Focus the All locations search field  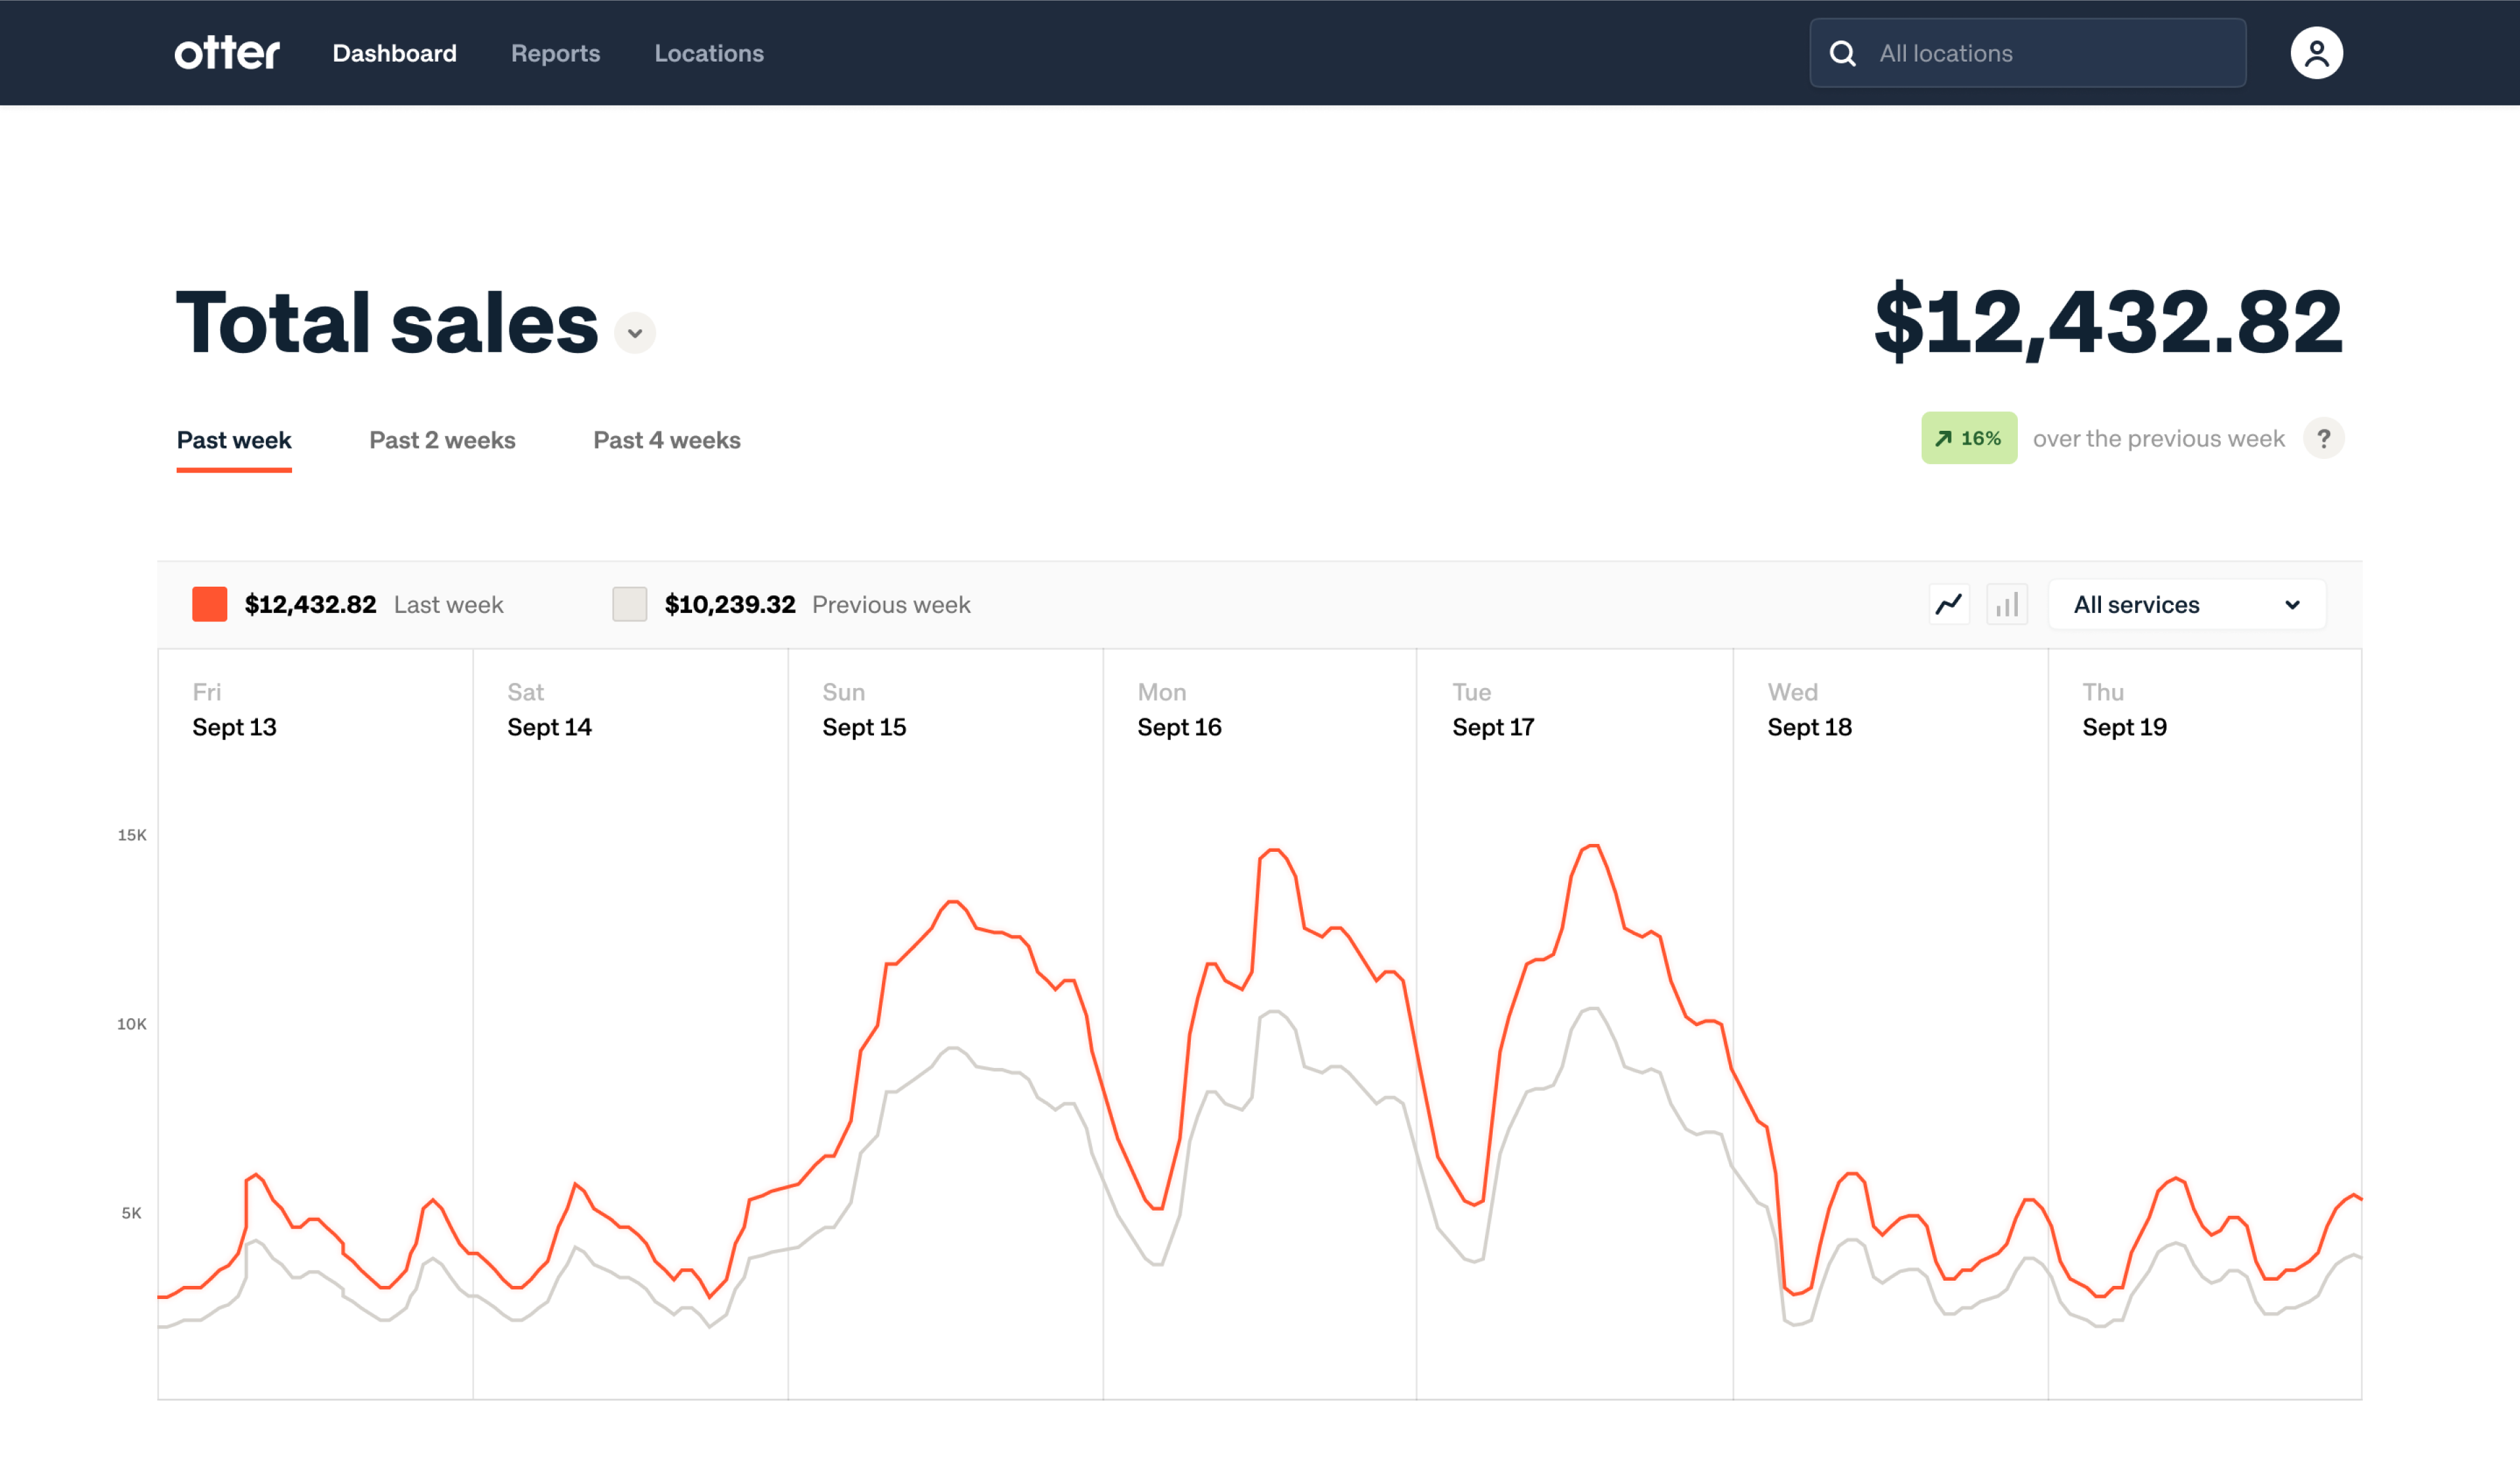tap(2027, 53)
